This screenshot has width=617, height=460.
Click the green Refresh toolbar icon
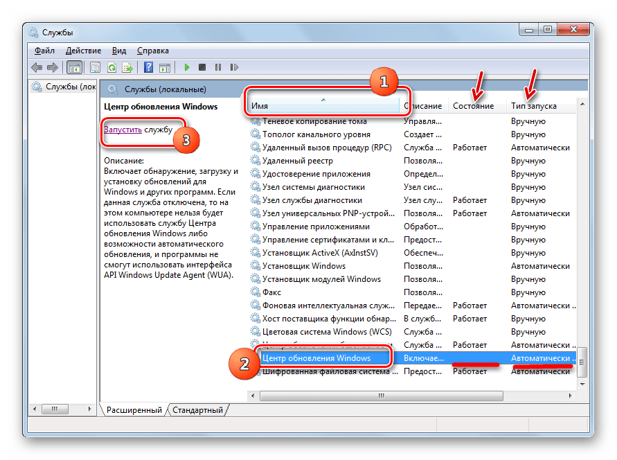coord(111,68)
